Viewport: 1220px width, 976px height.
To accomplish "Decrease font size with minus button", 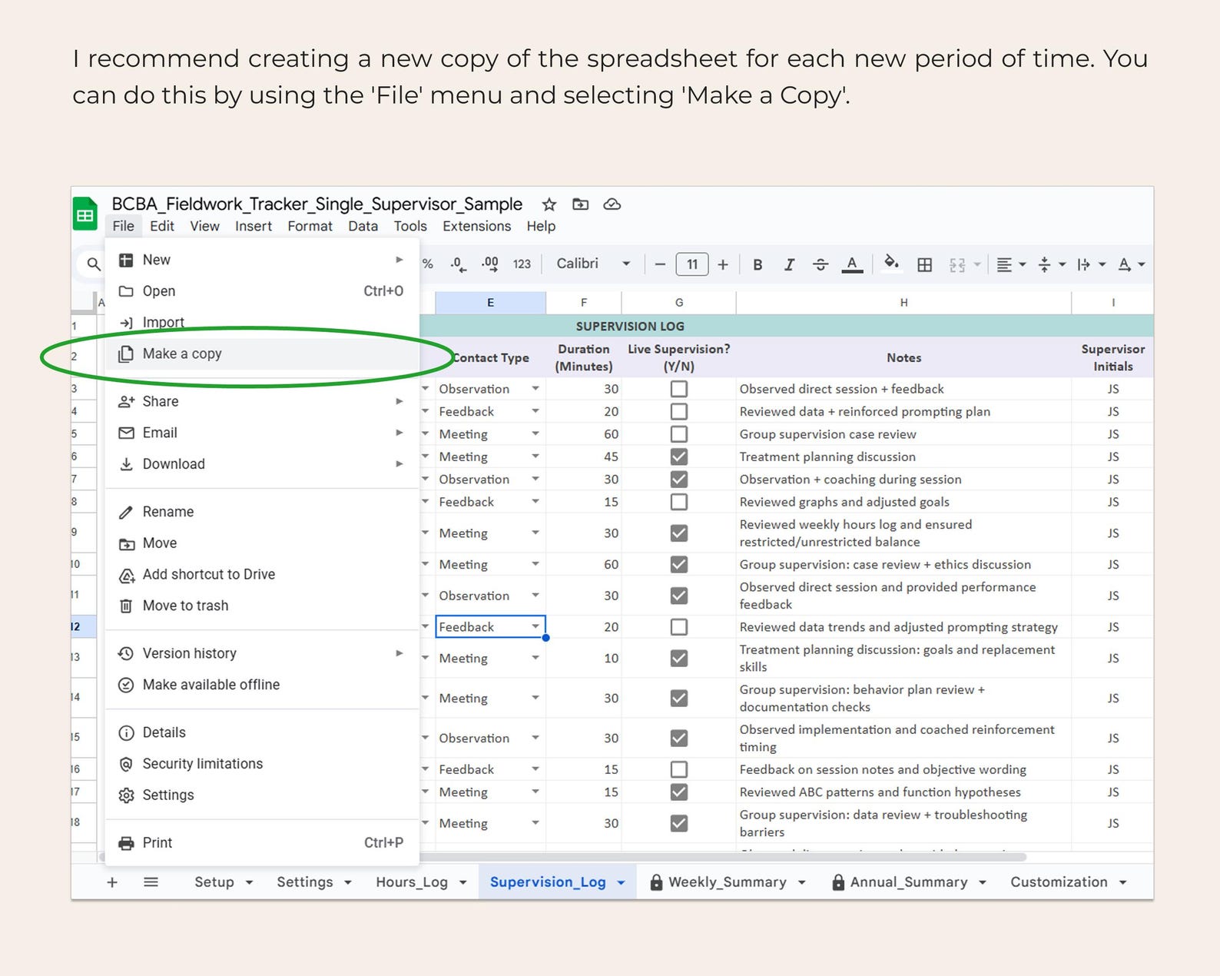I will click(x=660, y=264).
